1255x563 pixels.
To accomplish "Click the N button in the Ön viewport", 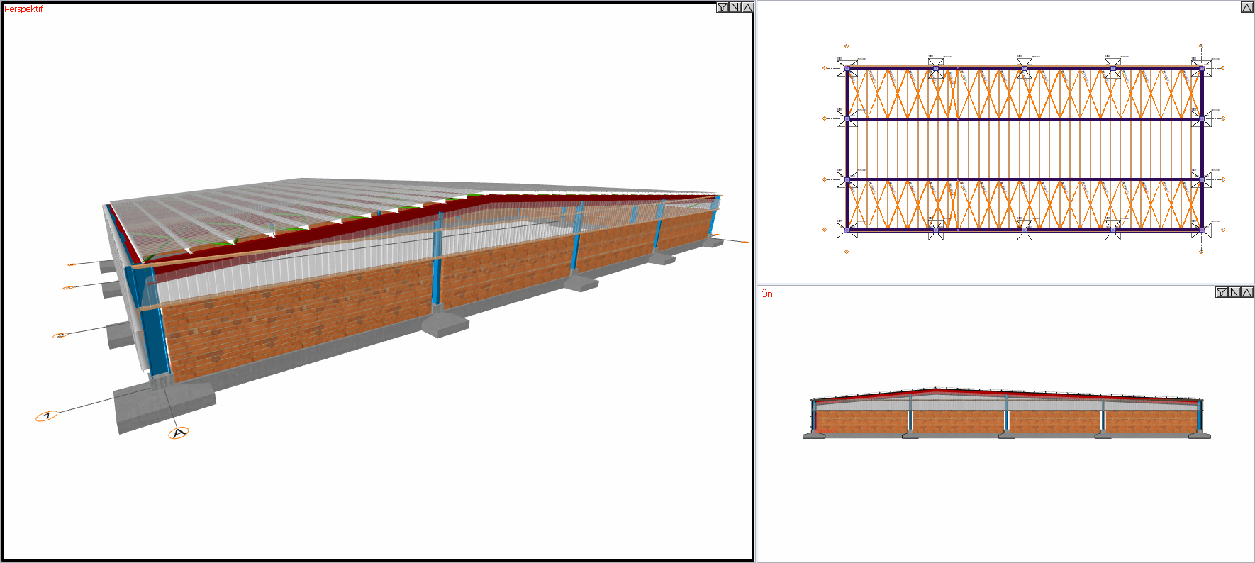I will coord(1234,292).
